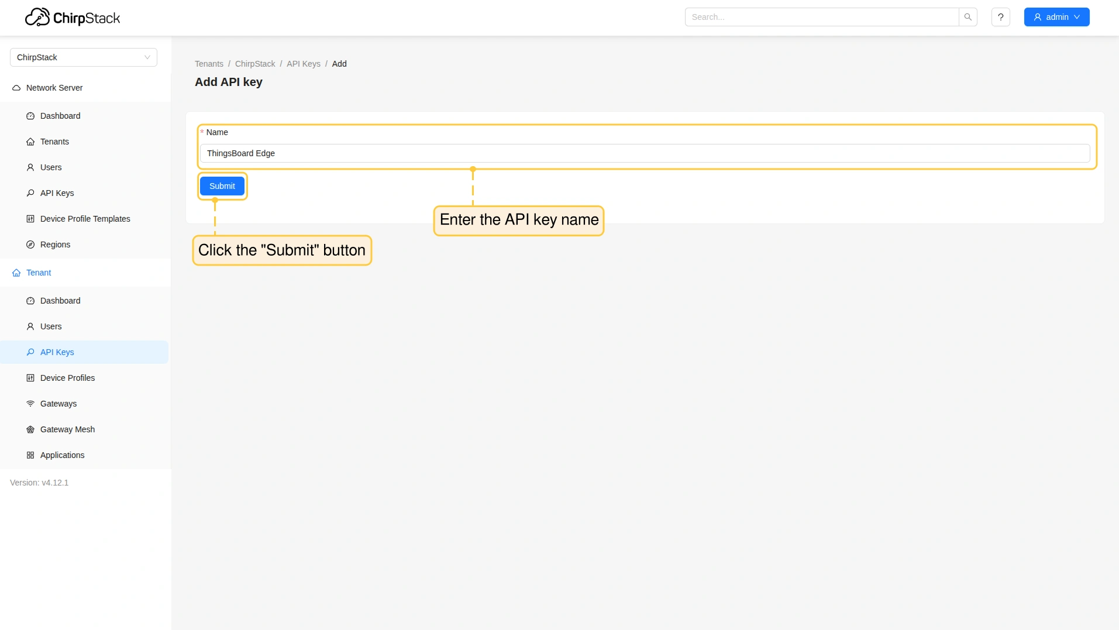Click the Gateway Mesh icon in sidebar
This screenshot has height=630, width=1119.
tap(30, 429)
